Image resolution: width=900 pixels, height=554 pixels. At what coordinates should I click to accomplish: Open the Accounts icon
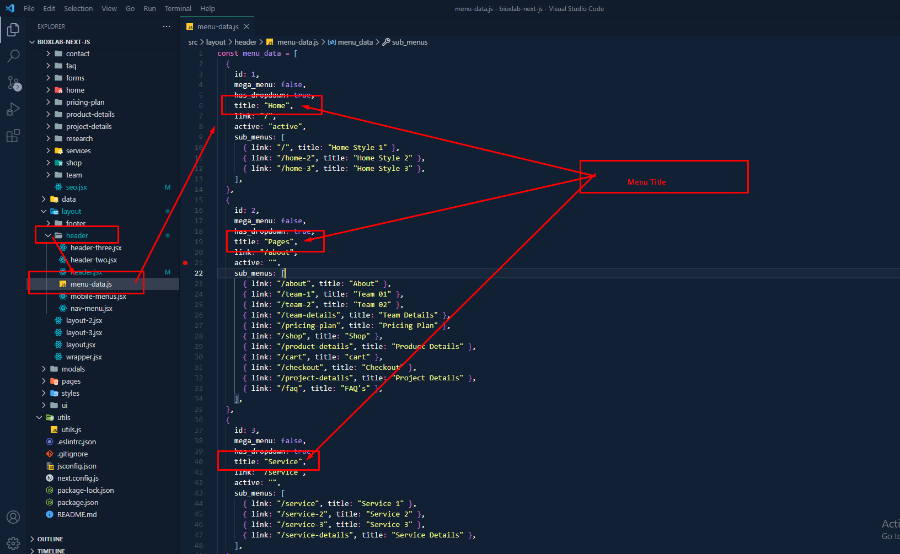pyautogui.click(x=13, y=517)
